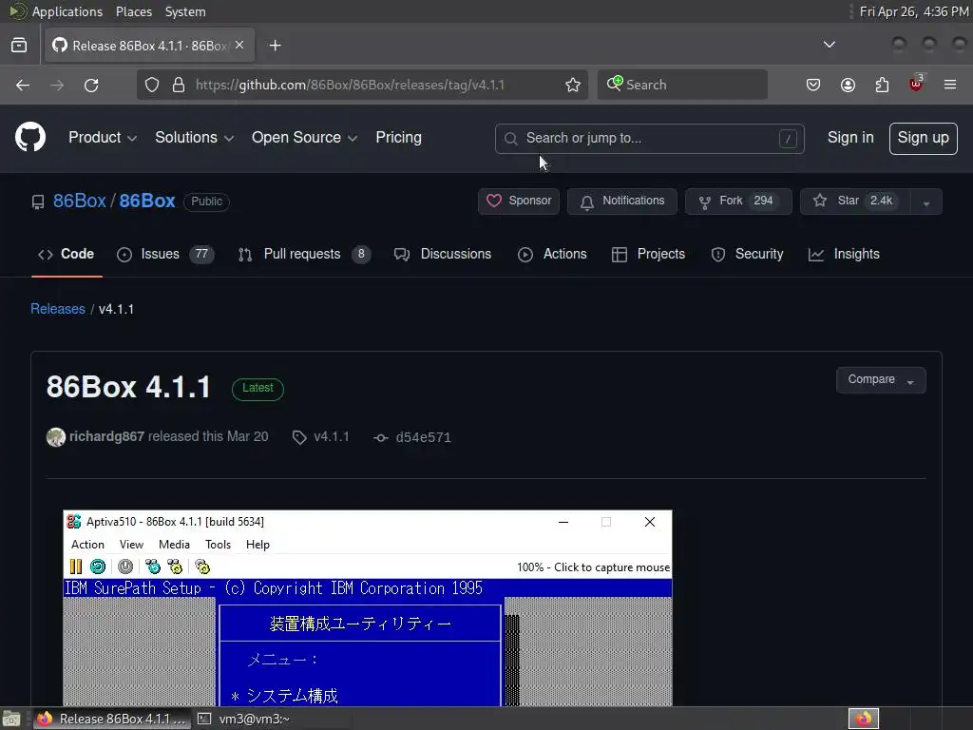Image resolution: width=973 pixels, height=730 pixels.
Task: Open a new tab with plus icon
Action: 275,46
